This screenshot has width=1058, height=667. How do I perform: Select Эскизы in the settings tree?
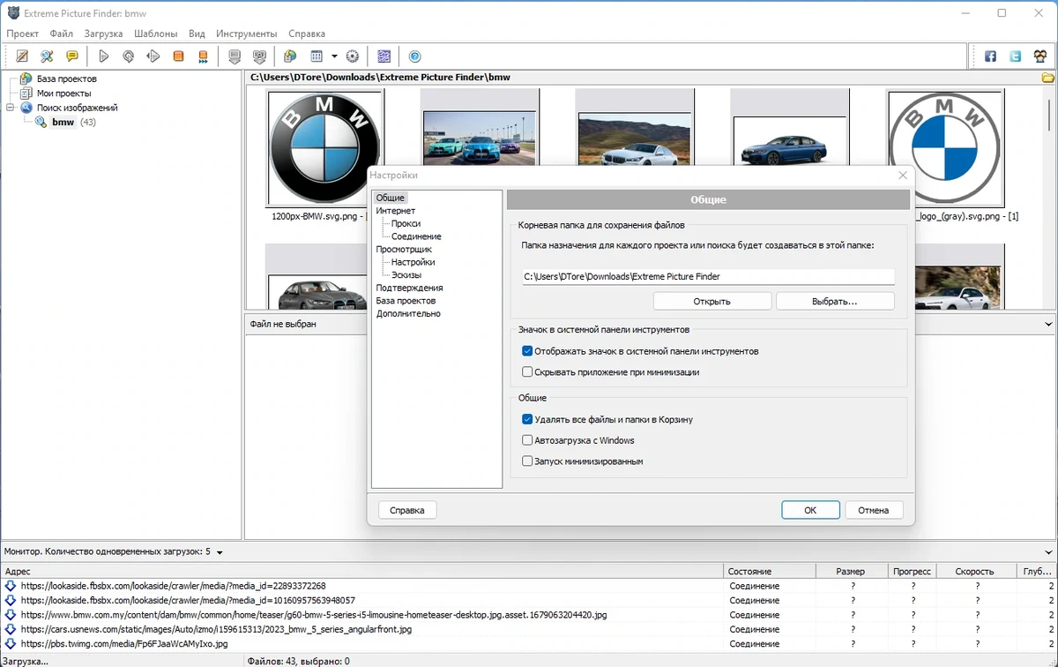(x=406, y=275)
